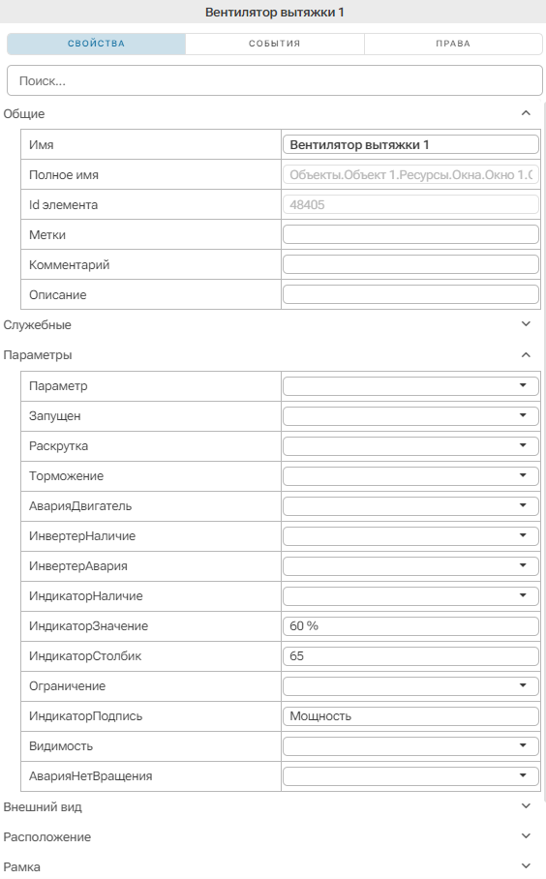The height and width of the screenshot is (879, 546).
Task: Open the Ограничение dropdown
Action: coord(410,685)
